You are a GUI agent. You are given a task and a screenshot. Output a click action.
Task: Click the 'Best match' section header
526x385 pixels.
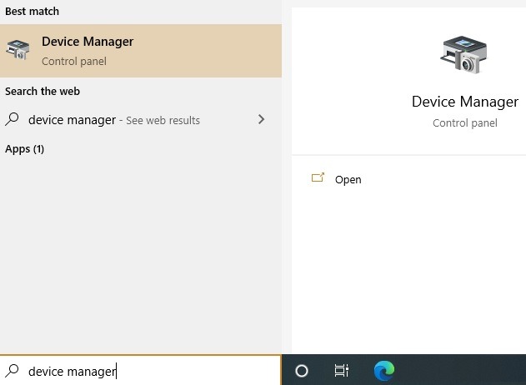click(33, 12)
